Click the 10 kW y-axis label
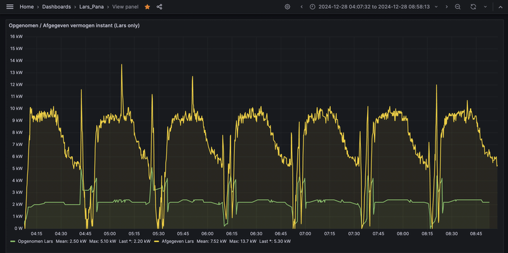 [x=17, y=108]
